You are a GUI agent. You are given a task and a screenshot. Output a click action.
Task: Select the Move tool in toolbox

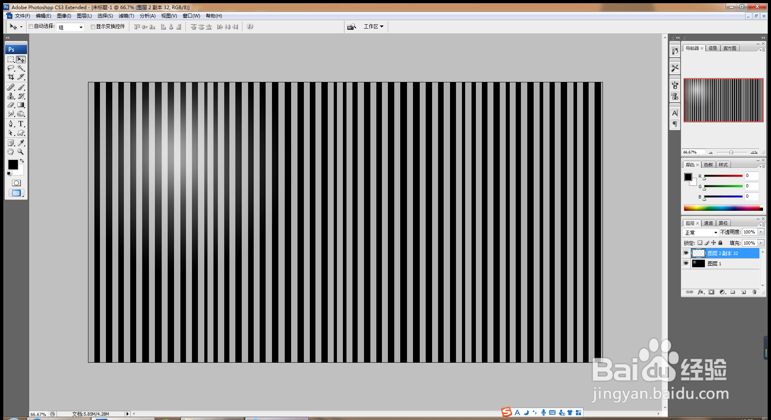pos(21,60)
